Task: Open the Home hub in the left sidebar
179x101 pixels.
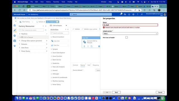Action: (15, 26)
